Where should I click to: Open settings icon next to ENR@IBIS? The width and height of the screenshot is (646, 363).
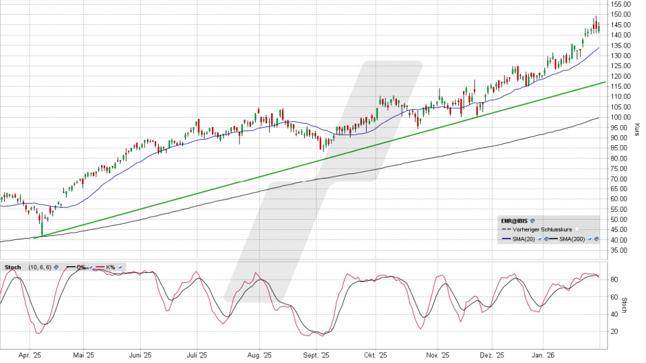coord(532,220)
